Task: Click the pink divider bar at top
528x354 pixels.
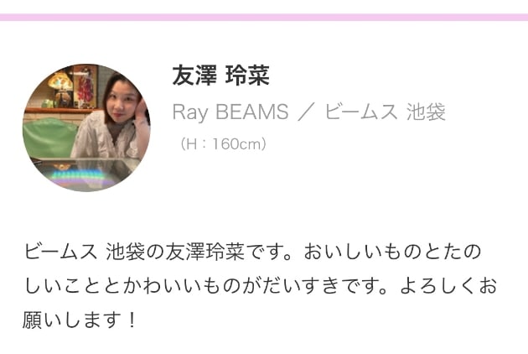Action: 264,17
